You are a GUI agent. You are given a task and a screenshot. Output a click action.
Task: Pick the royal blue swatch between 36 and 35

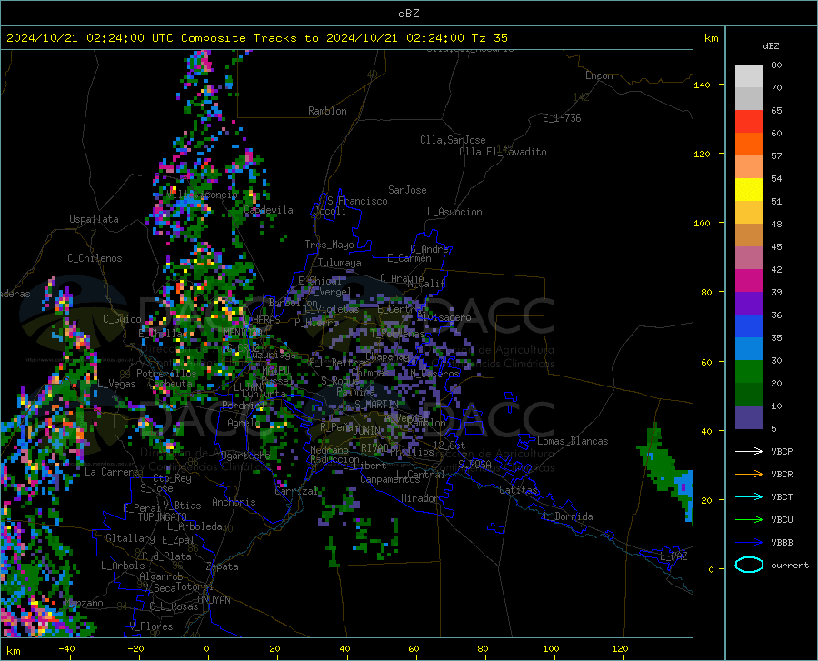(x=749, y=326)
